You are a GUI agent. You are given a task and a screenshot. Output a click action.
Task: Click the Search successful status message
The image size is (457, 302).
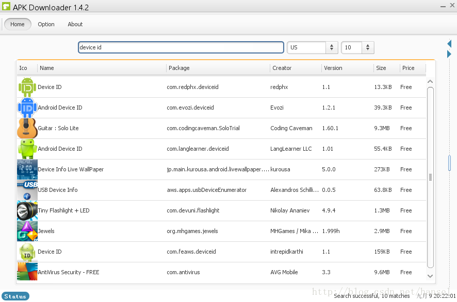coord(371,296)
